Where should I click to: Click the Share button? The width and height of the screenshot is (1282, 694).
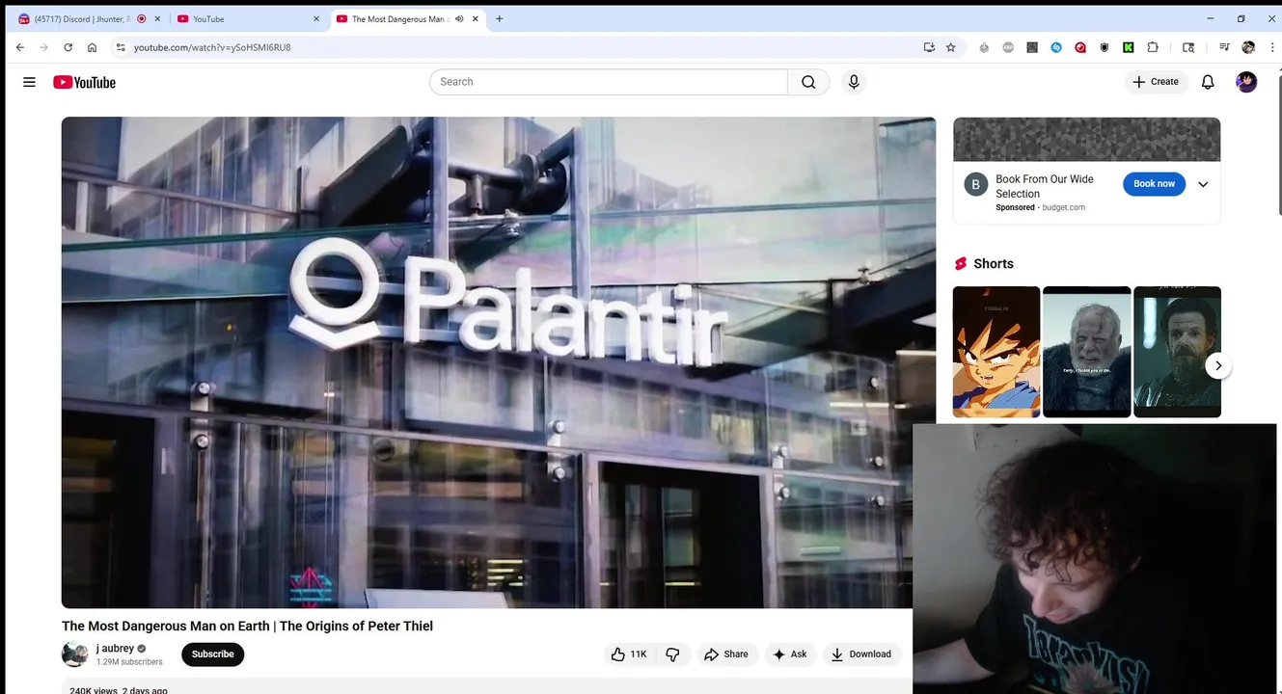pyautogui.click(x=725, y=654)
